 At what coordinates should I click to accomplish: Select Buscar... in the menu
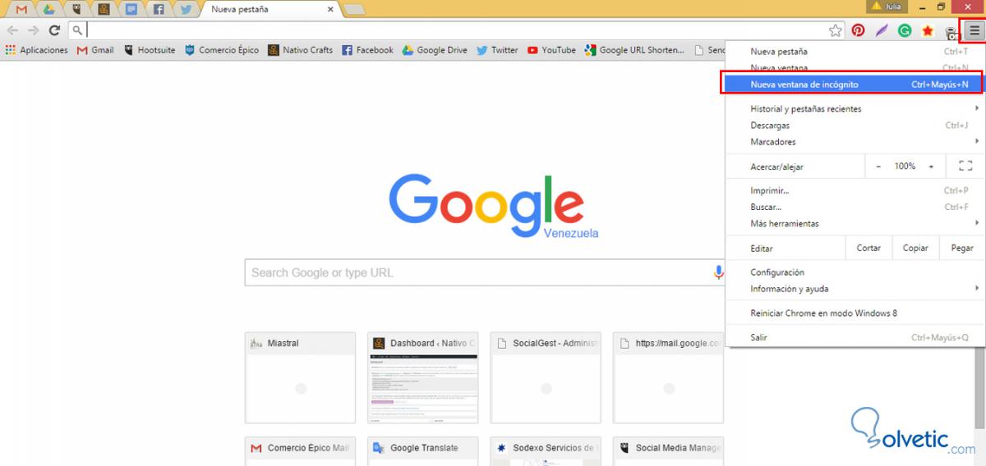(x=855, y=208)
